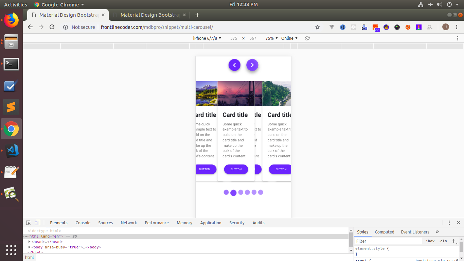Toggle the device toolbar icon in DevTools
Screen dimensions: 464x261
[x=37, y=223]
